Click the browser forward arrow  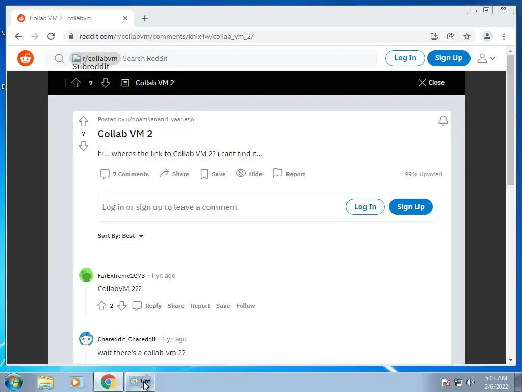click(x=35, y=36)
